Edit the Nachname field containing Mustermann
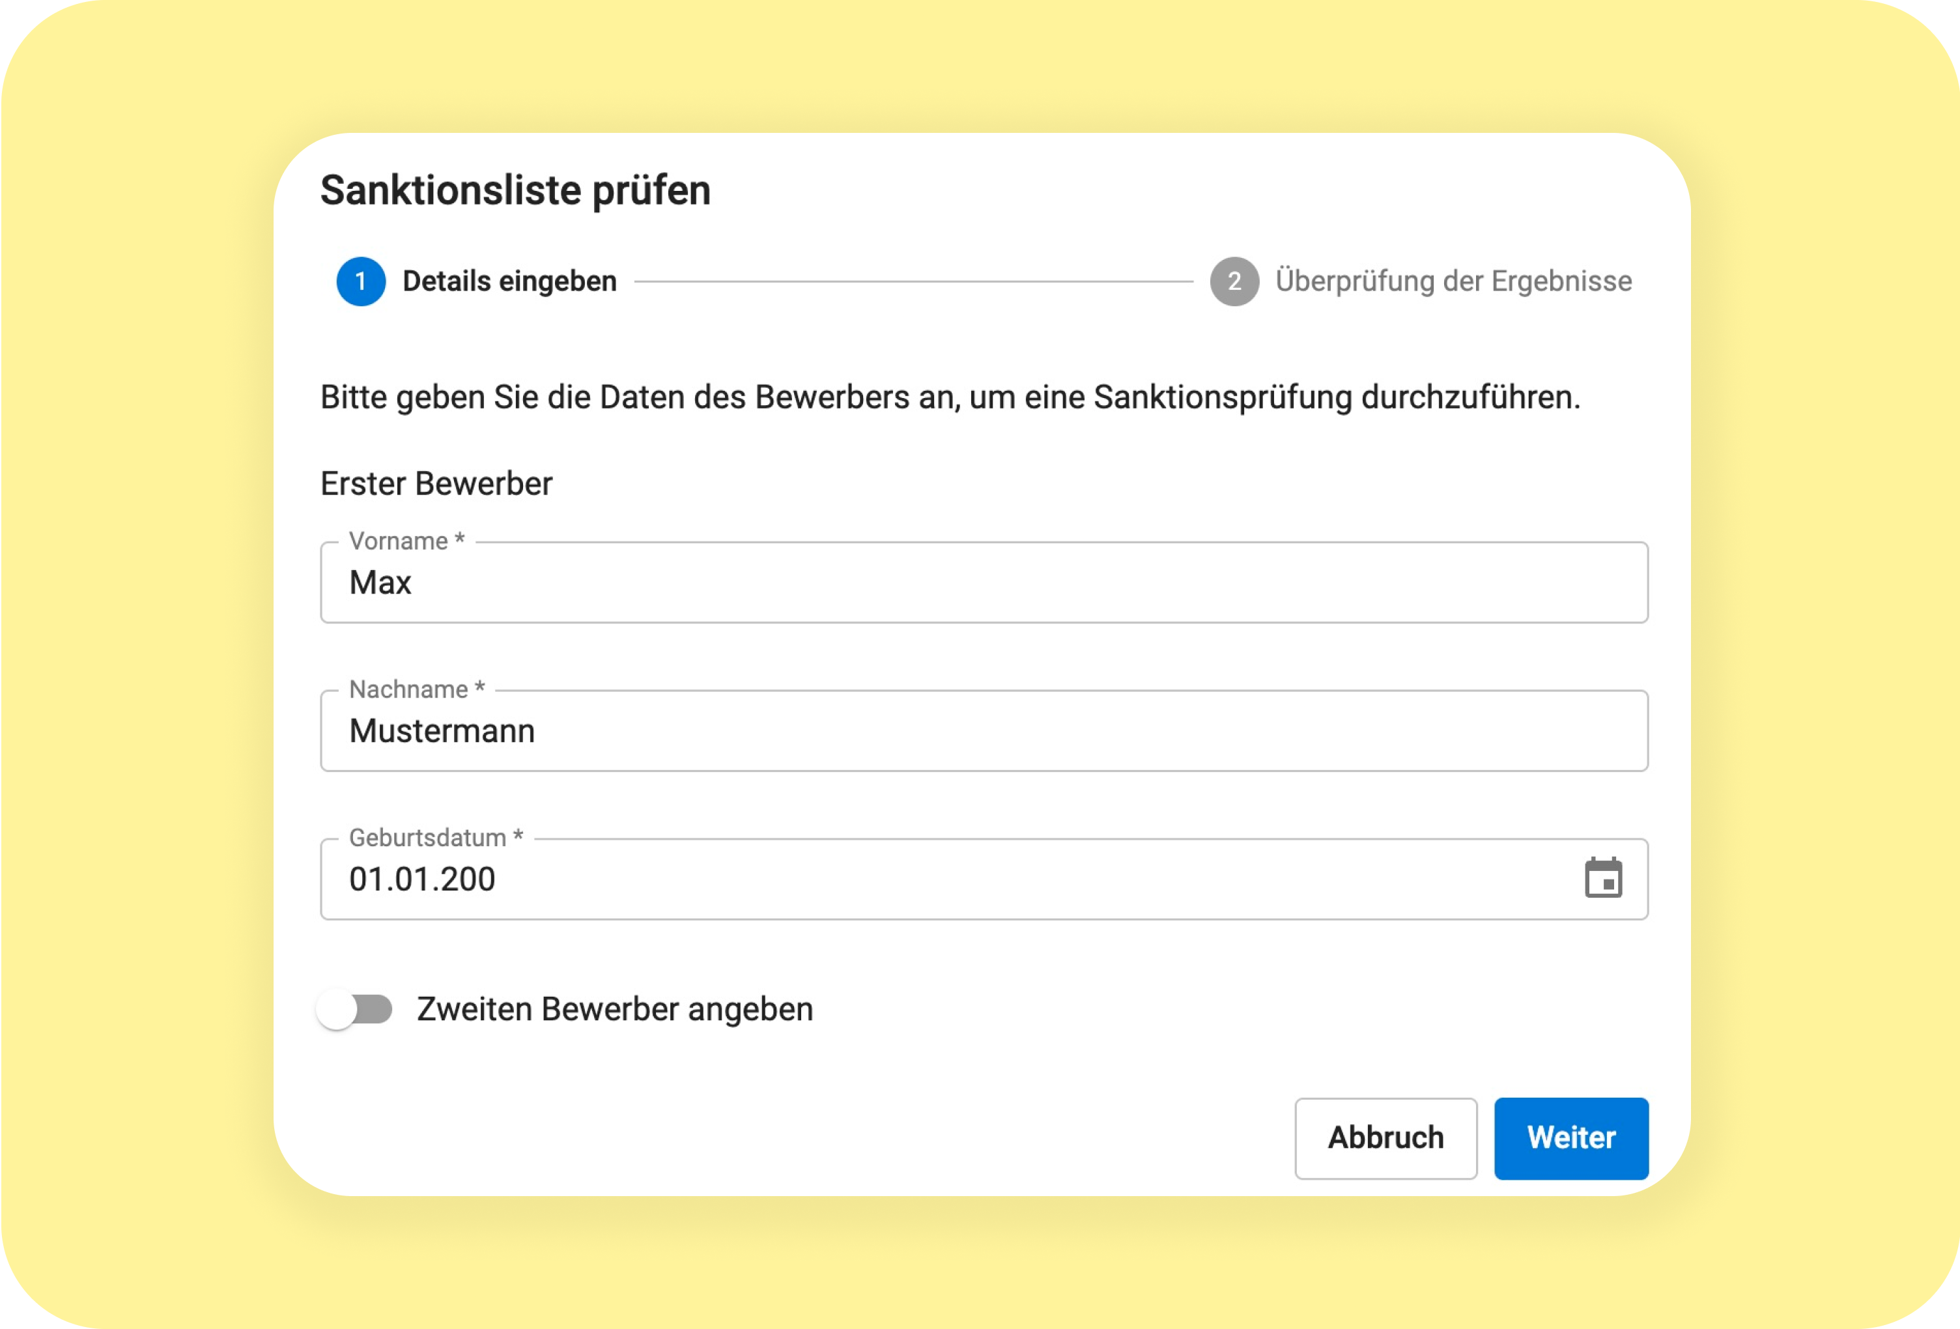This screenshot has height=1329, width=1960. (984, 731)
